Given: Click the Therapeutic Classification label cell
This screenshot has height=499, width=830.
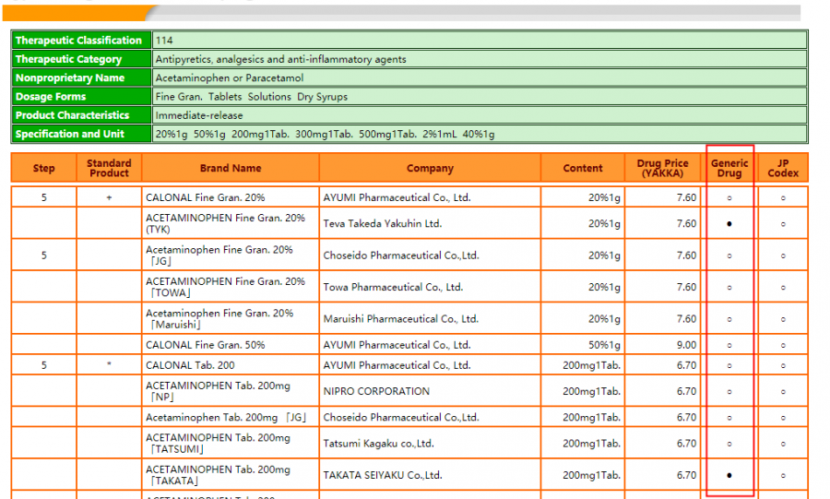Looking at the screenshot, I should pos(79,41).
